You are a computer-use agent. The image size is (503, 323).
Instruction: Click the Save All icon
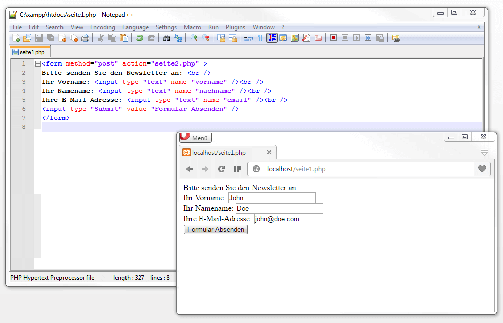pos(50,38)
